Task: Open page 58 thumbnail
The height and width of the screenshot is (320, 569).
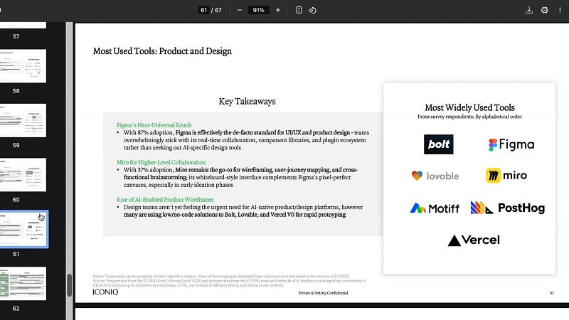Action: tap(23, 66)
